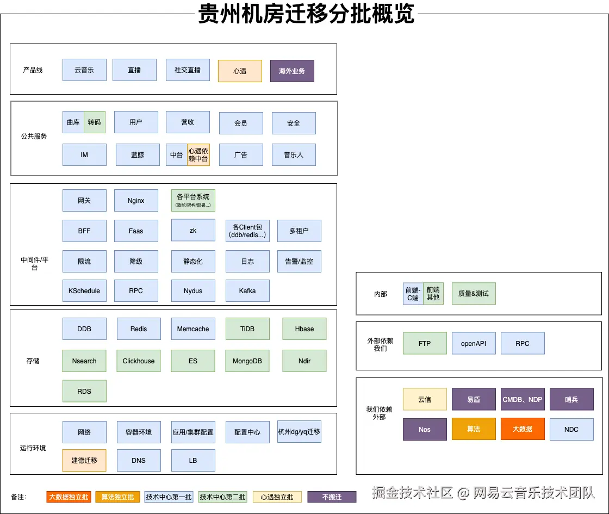Switch to the 内部 panel
This screenshot has height=514, width=609.
(381, 294)
